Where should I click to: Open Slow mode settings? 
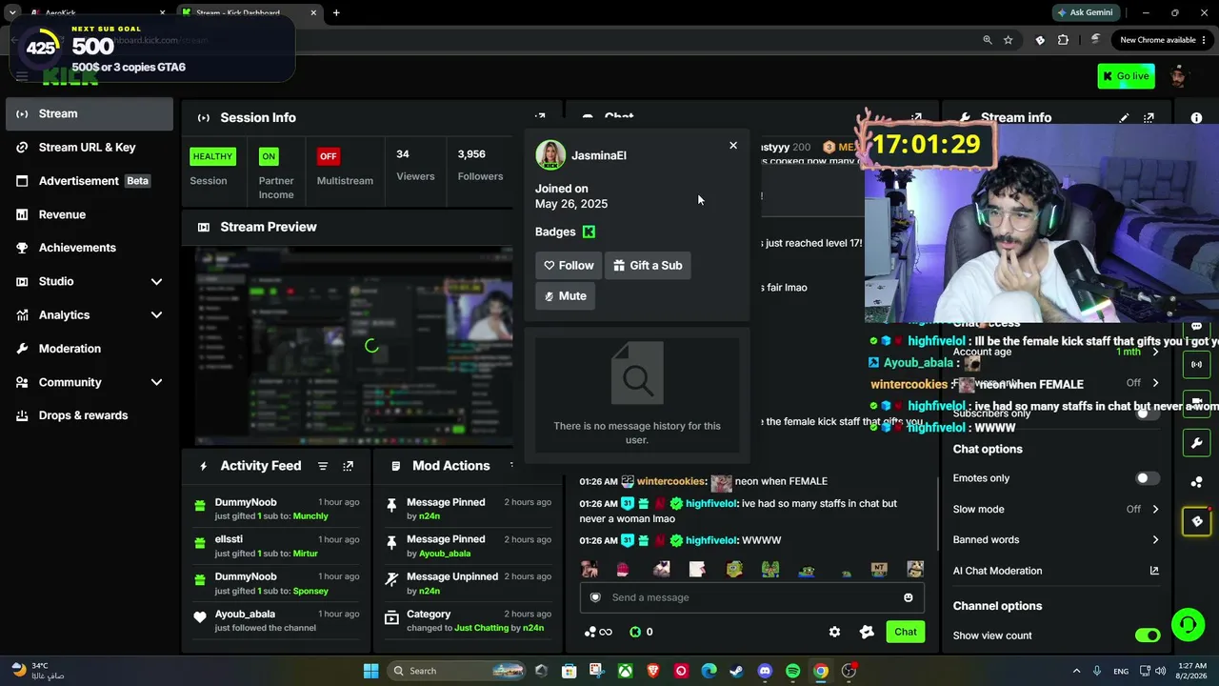pyautogui.click(x=1055, y=509)
